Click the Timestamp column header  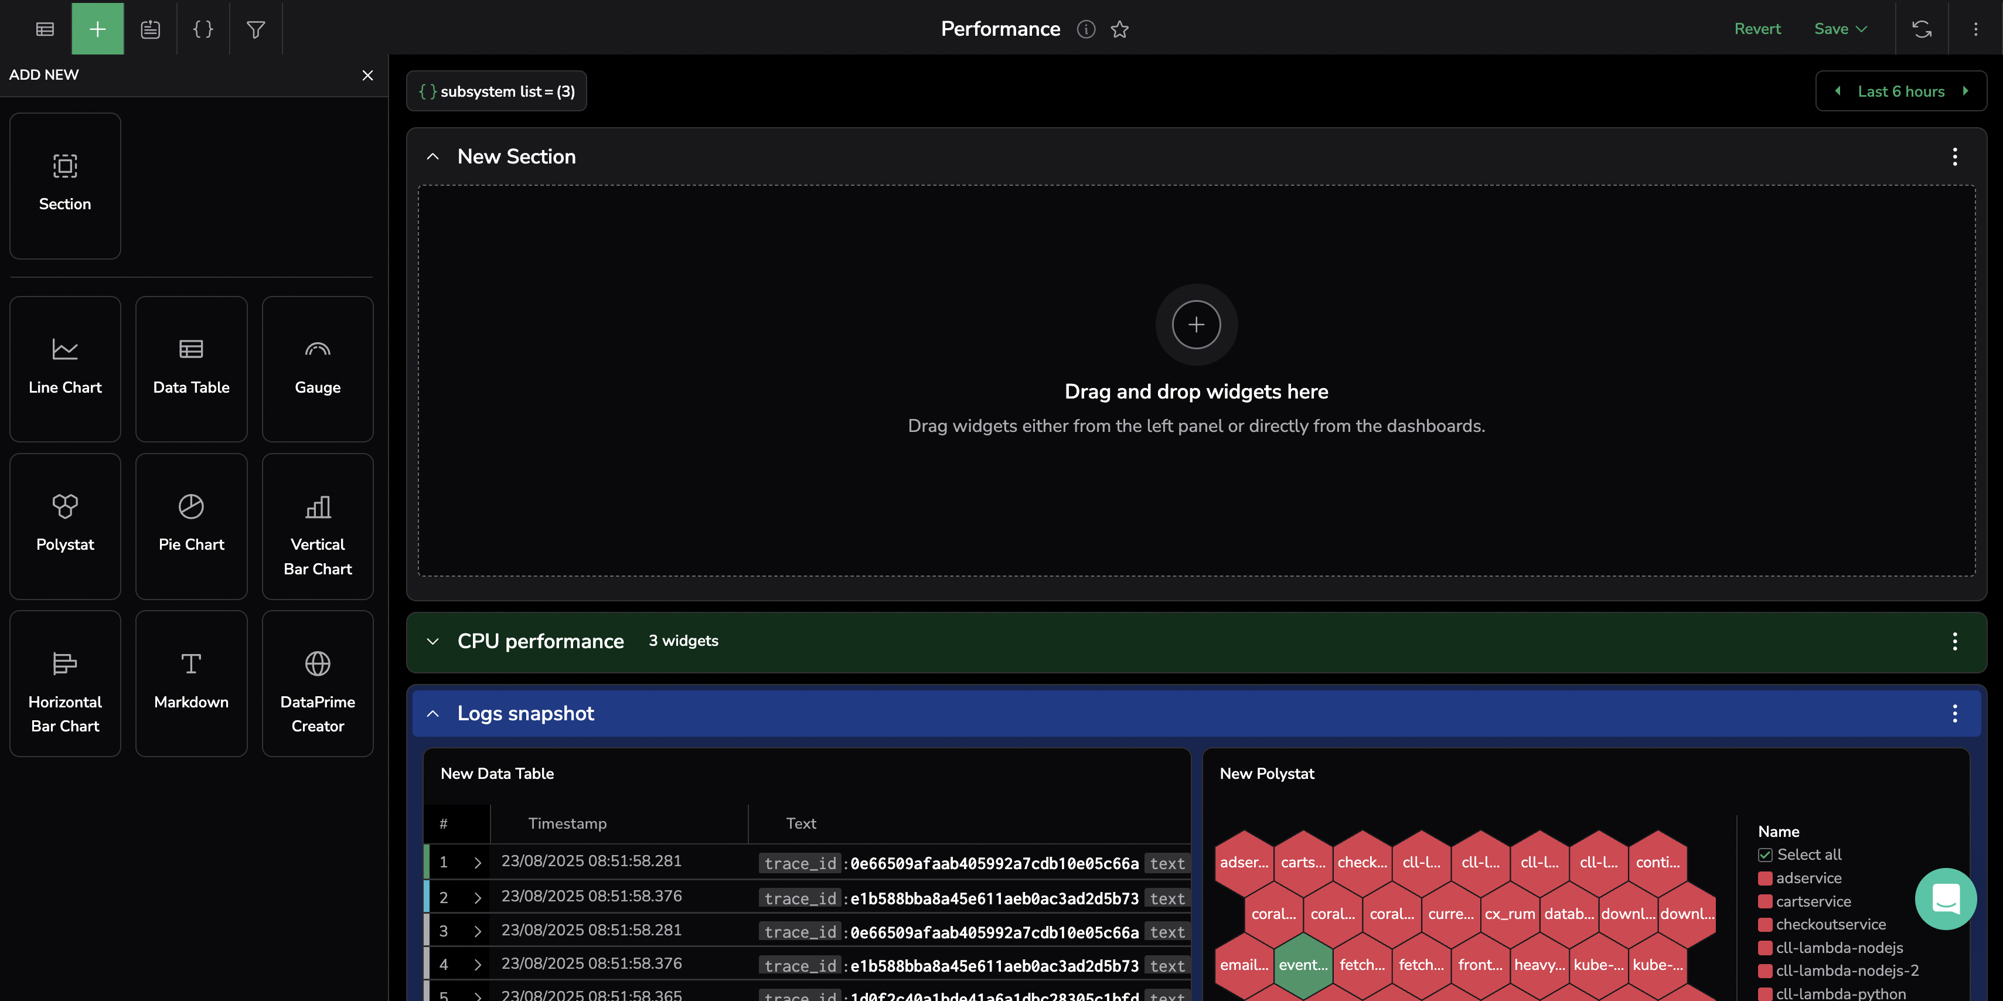[x=567, y=823]
